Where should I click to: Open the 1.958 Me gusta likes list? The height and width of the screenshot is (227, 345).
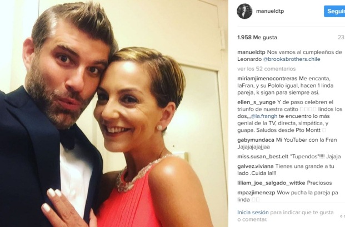point(257,37)
